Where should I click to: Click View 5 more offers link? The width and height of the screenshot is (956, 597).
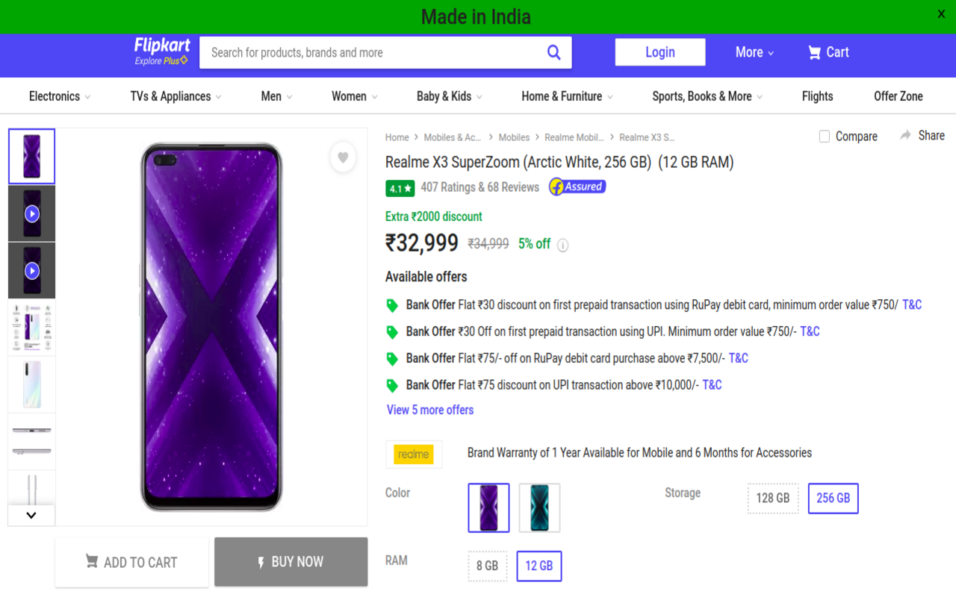(430, 410)
